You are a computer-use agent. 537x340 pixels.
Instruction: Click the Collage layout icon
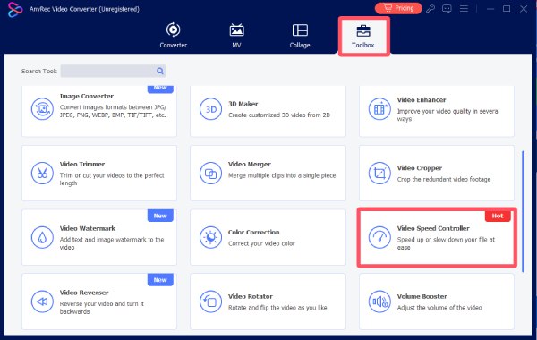pos(300,30)
